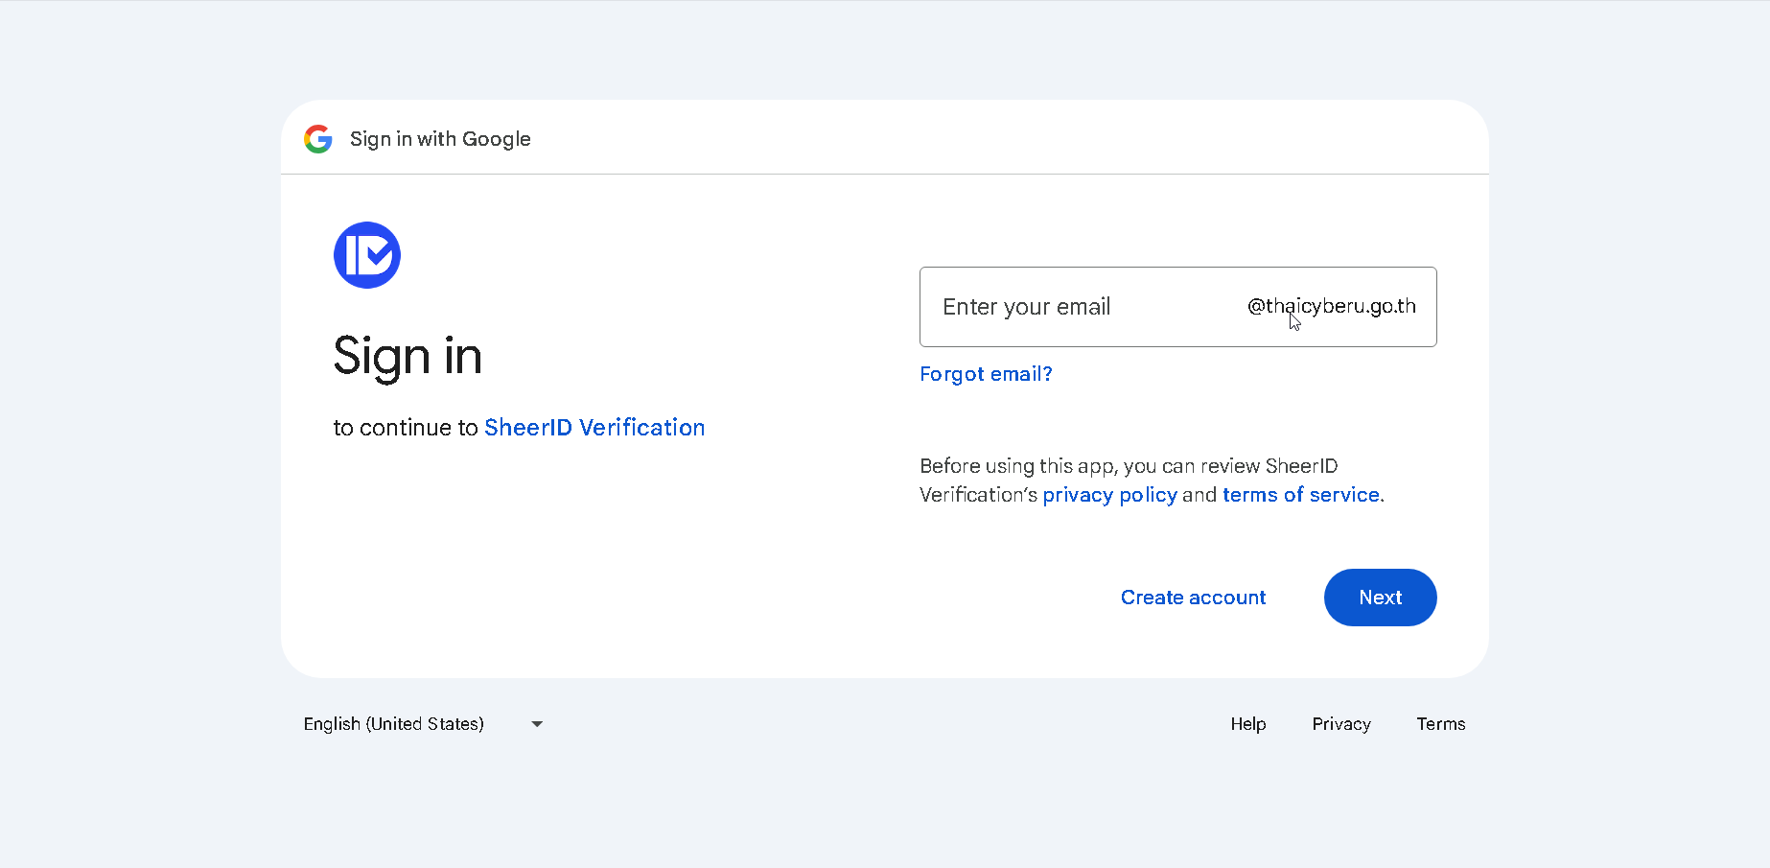Open the English (United States) language selector
1770x868 pixels.
click(x=394, y=724)
